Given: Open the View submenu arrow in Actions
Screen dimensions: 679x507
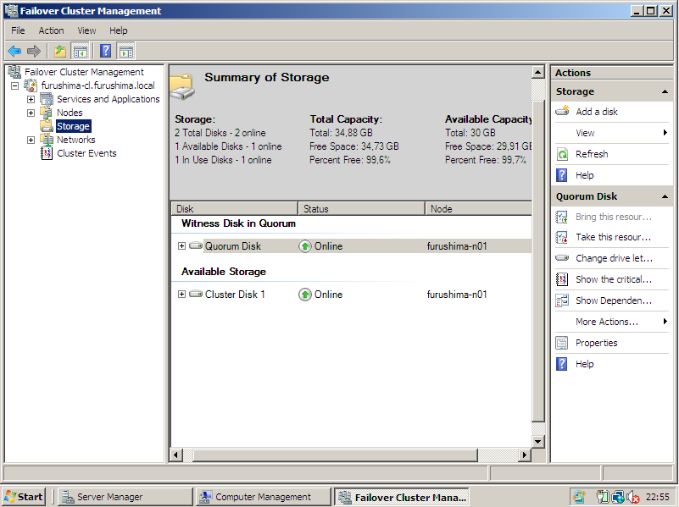Looking at the screenshot, I should click(x=665, y=133).
